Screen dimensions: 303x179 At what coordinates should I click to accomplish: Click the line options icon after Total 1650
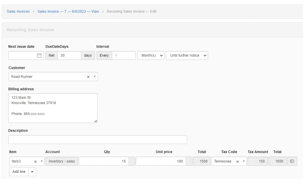pos(292,161)
